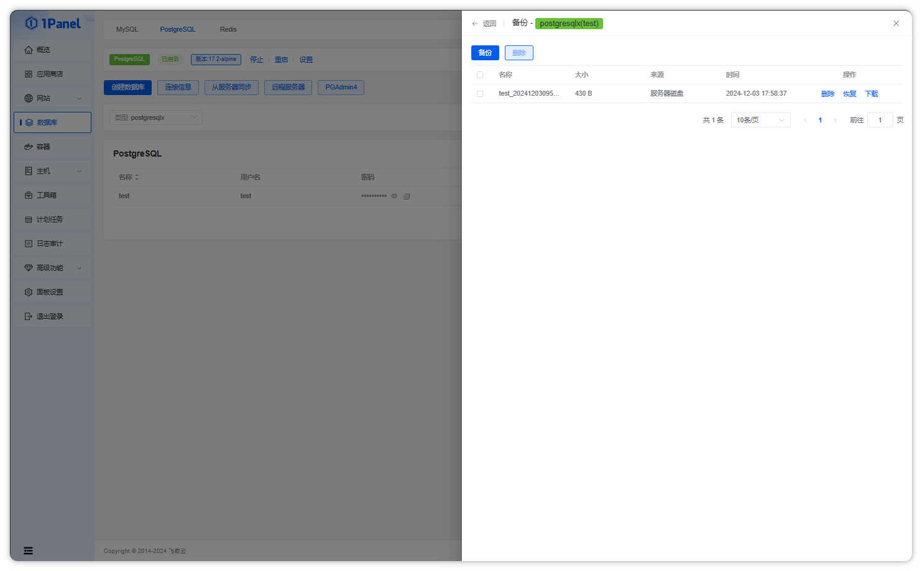Click the 返回 back text
Viewport: 922px width, 571px height.
490,24
